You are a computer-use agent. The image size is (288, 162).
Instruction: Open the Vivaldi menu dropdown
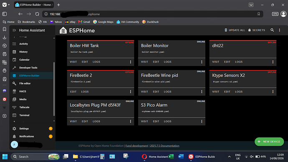[x=6, y=5]
